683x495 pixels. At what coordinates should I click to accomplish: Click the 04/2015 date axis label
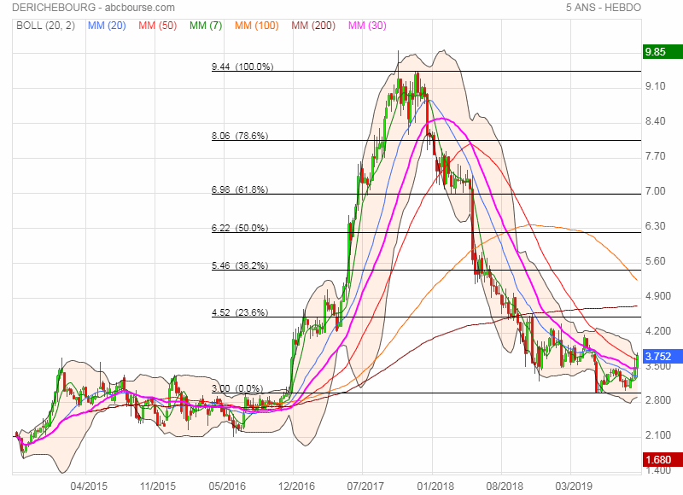tap(89, 486)
